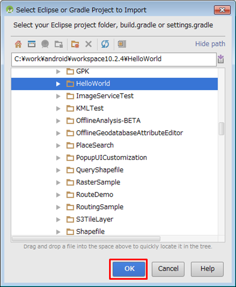Expand the S3TileLayer folder
Screen dimensions: 236x287
coord(58,219)
